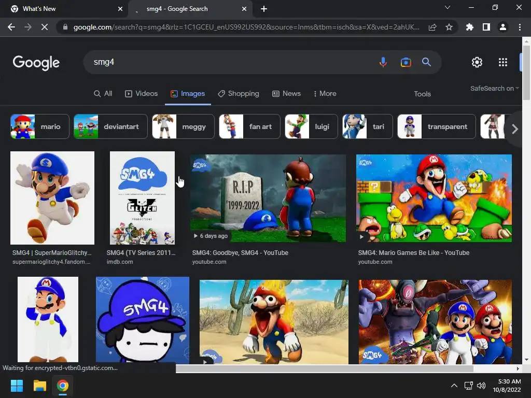View site security lock info
531x398 pixels.
point(65,27)
